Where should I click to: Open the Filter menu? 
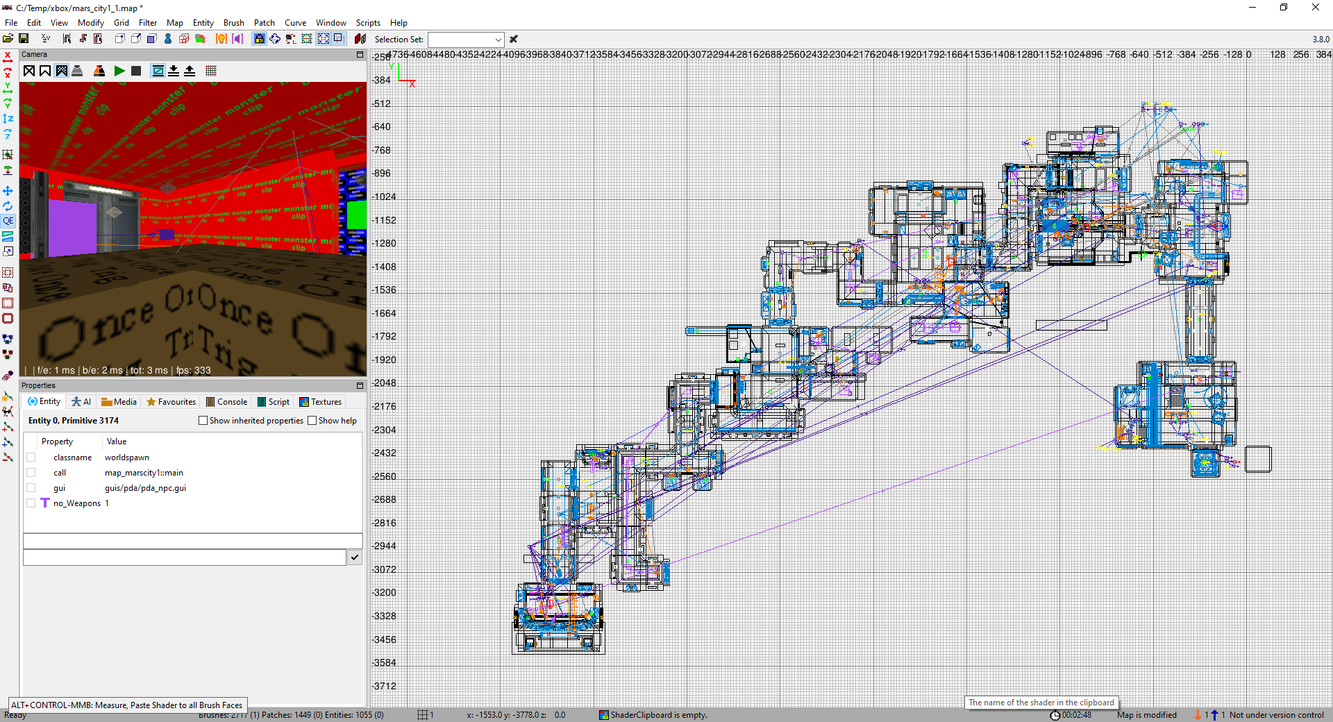148,23
